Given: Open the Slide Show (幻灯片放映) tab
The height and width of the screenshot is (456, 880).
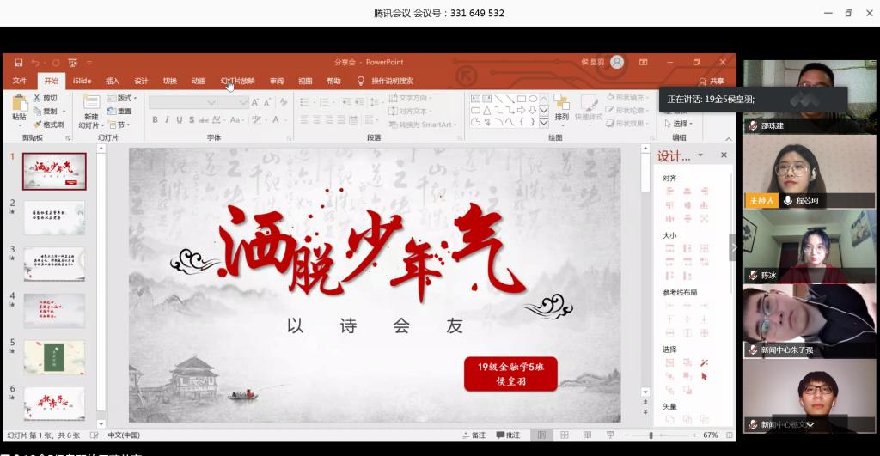Looking at the screenshot, I should coord(237,81).
